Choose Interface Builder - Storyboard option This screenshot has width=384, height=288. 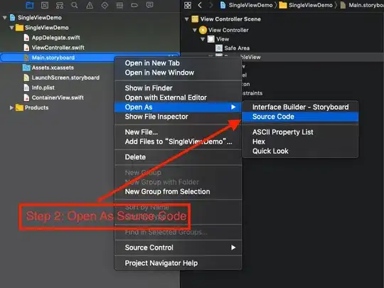coord(300,107)
